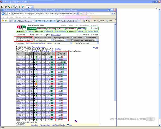
Task: Click the HotCam region-select icon
Action: coord(12,7)
